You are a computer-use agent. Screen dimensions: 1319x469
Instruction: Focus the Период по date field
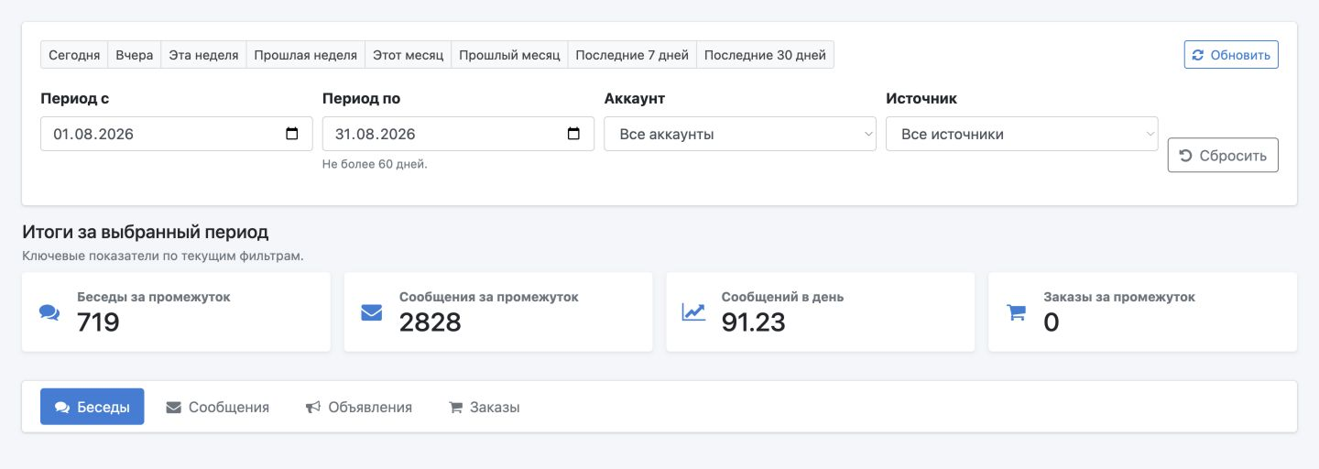tap(458, 134)
